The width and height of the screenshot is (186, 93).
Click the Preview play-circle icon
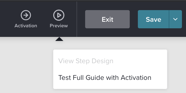pos(59,15)
